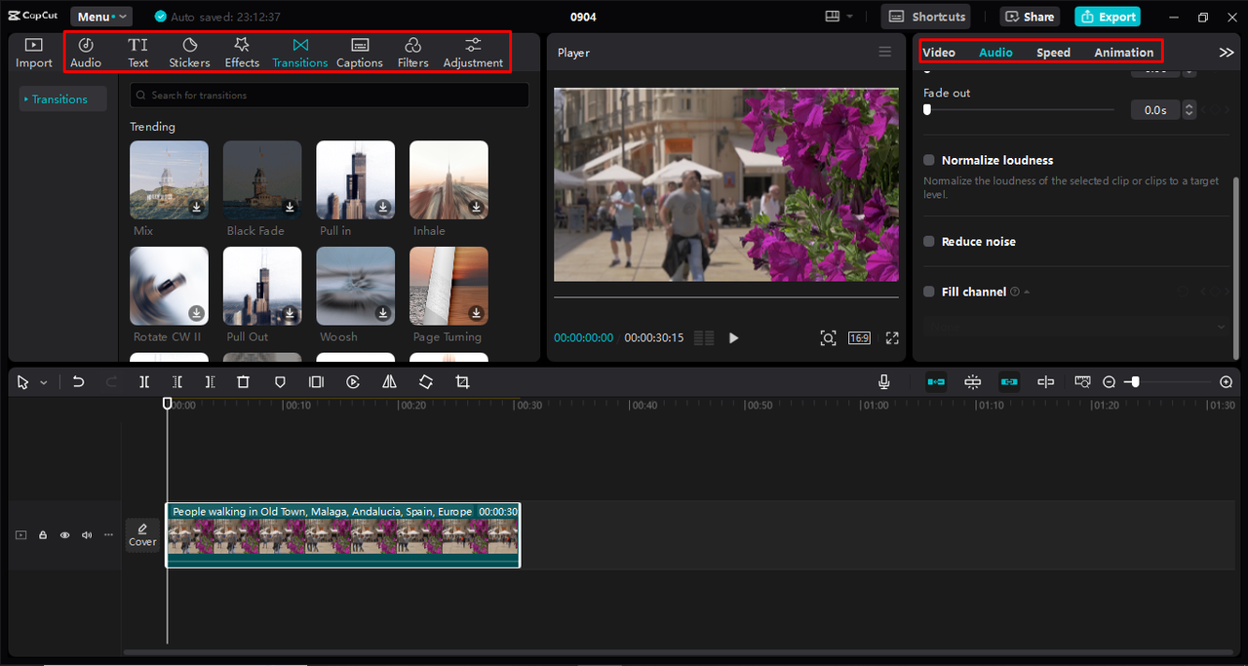Image resolution: width=1248 pixels, height=666 pixels.
Task: Adjust the Fade out slider
Action: [x=1019, y=110]
